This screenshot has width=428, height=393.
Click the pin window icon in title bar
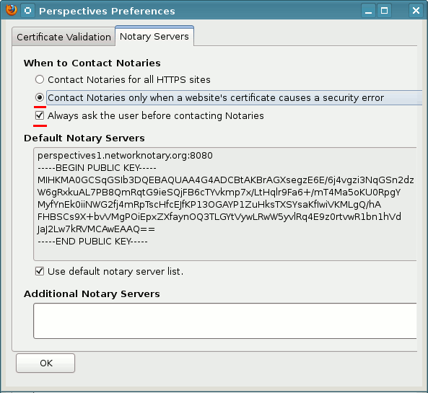click(27, 11)
